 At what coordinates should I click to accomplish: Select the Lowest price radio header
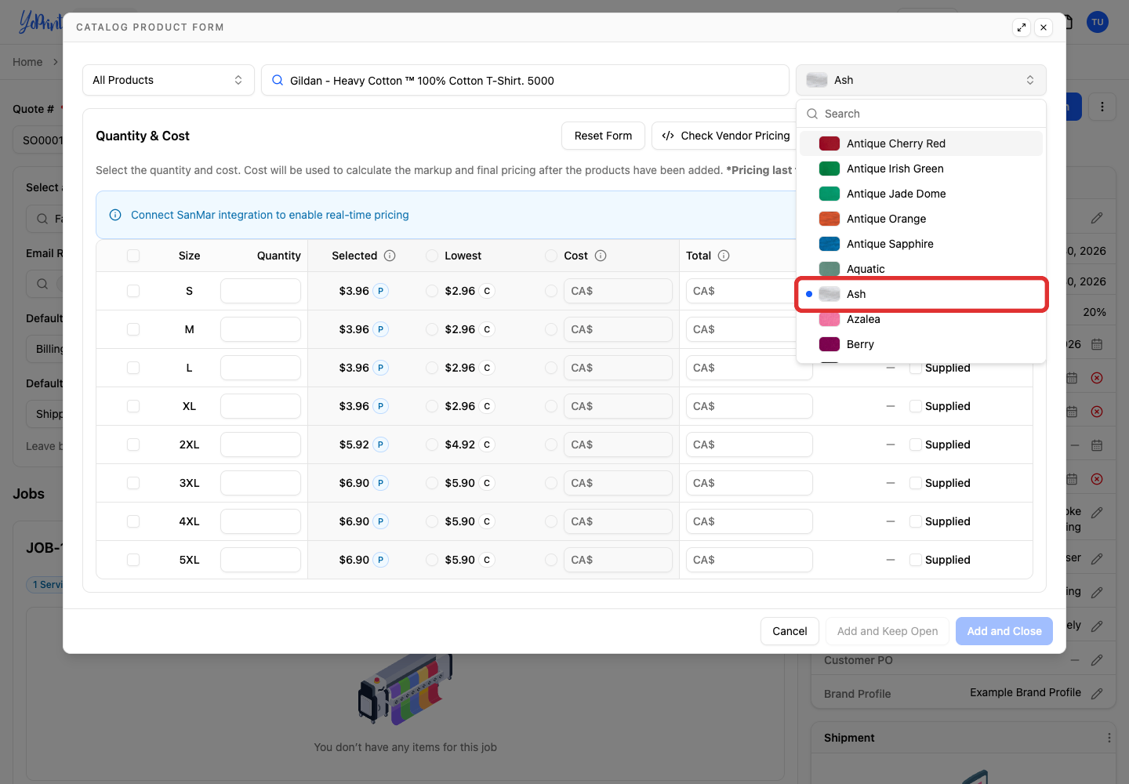(432, 256)
